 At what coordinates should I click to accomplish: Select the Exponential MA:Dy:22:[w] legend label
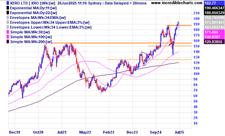(x=33, y=13)
